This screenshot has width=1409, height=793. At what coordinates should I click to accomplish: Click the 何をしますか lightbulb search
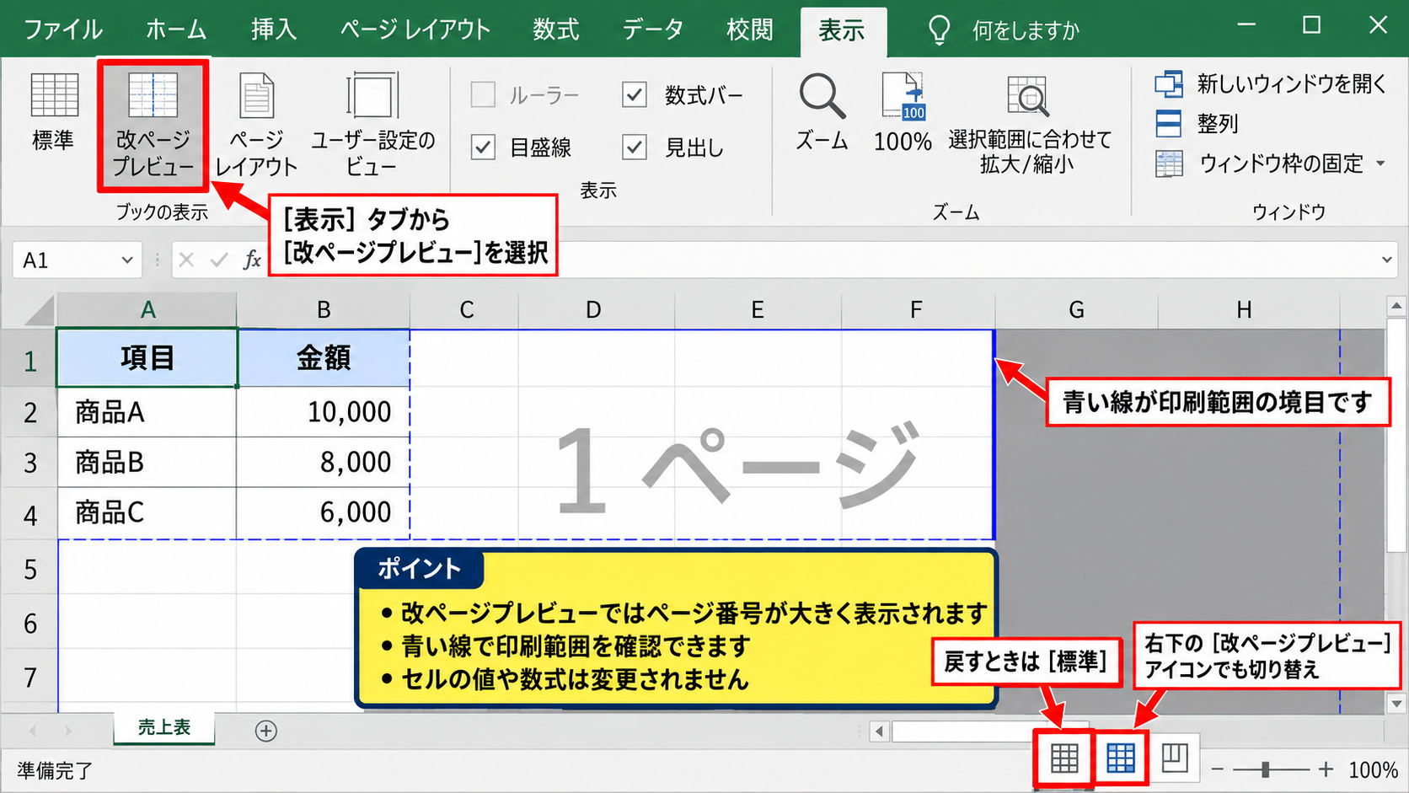point(1003,30)
